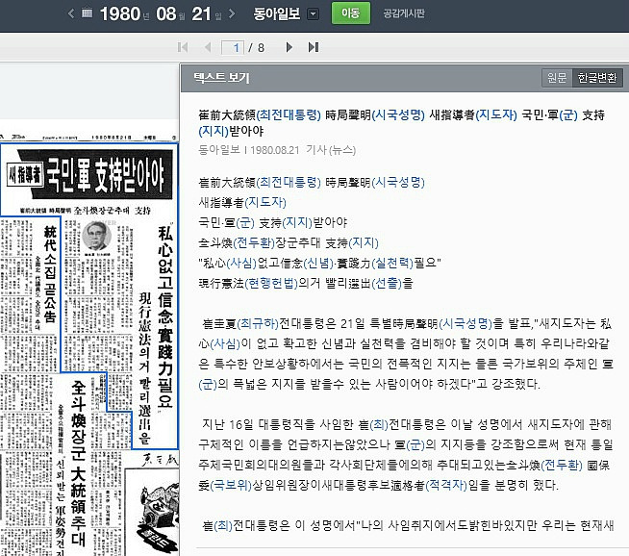
Task: Select the 統代소집 곧公告 article on the scan
Action: [x=50, y=274]
